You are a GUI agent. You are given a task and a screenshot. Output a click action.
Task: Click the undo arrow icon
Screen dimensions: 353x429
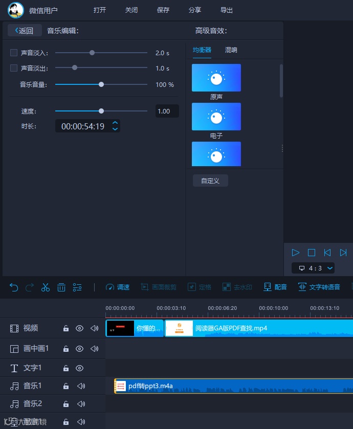[14, 287]
